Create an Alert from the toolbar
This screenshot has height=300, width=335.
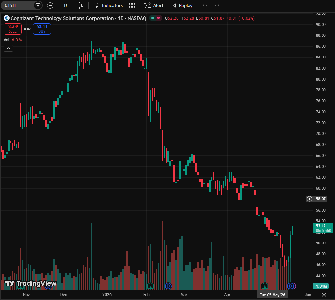(154, 5)
